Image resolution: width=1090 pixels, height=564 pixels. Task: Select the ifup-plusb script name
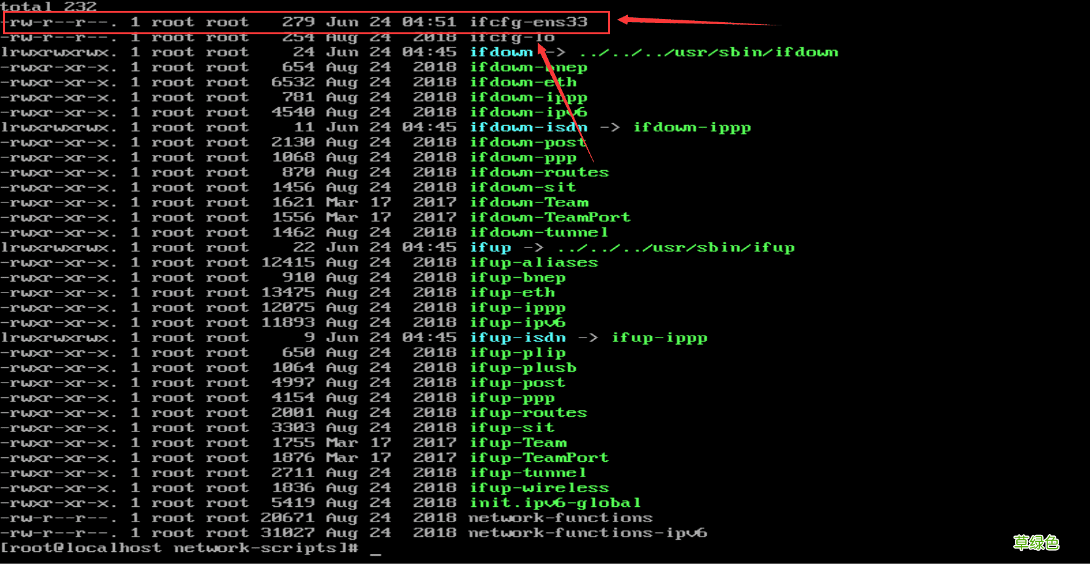(x=522, y=368)
